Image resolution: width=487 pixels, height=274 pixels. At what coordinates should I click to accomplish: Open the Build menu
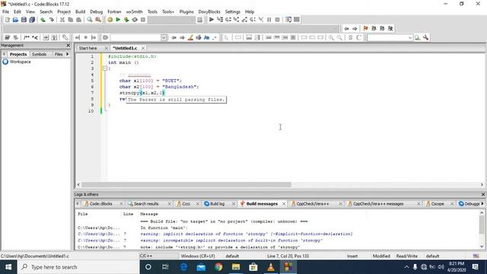coord(80,12)
